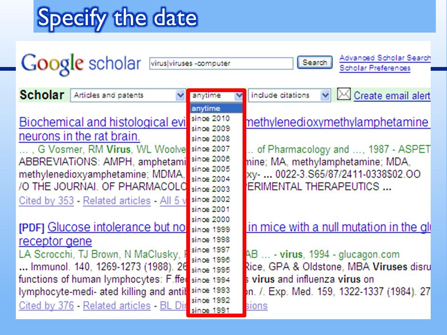
Task: Click the Scholar heading label
Action: click(x=42, y=95)
